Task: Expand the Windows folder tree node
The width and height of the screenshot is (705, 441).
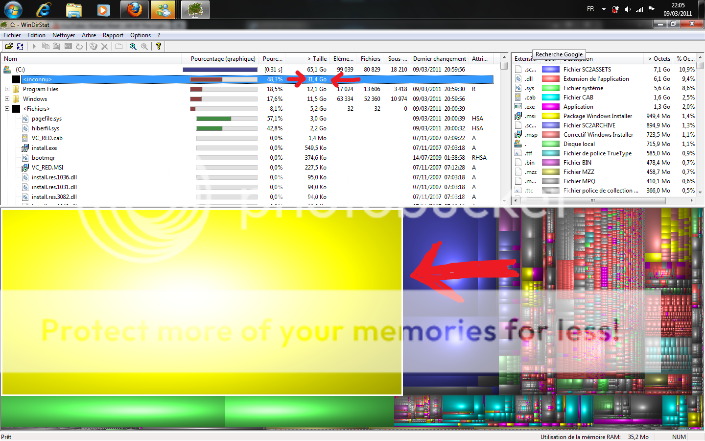Action: (x=7, y=99)
